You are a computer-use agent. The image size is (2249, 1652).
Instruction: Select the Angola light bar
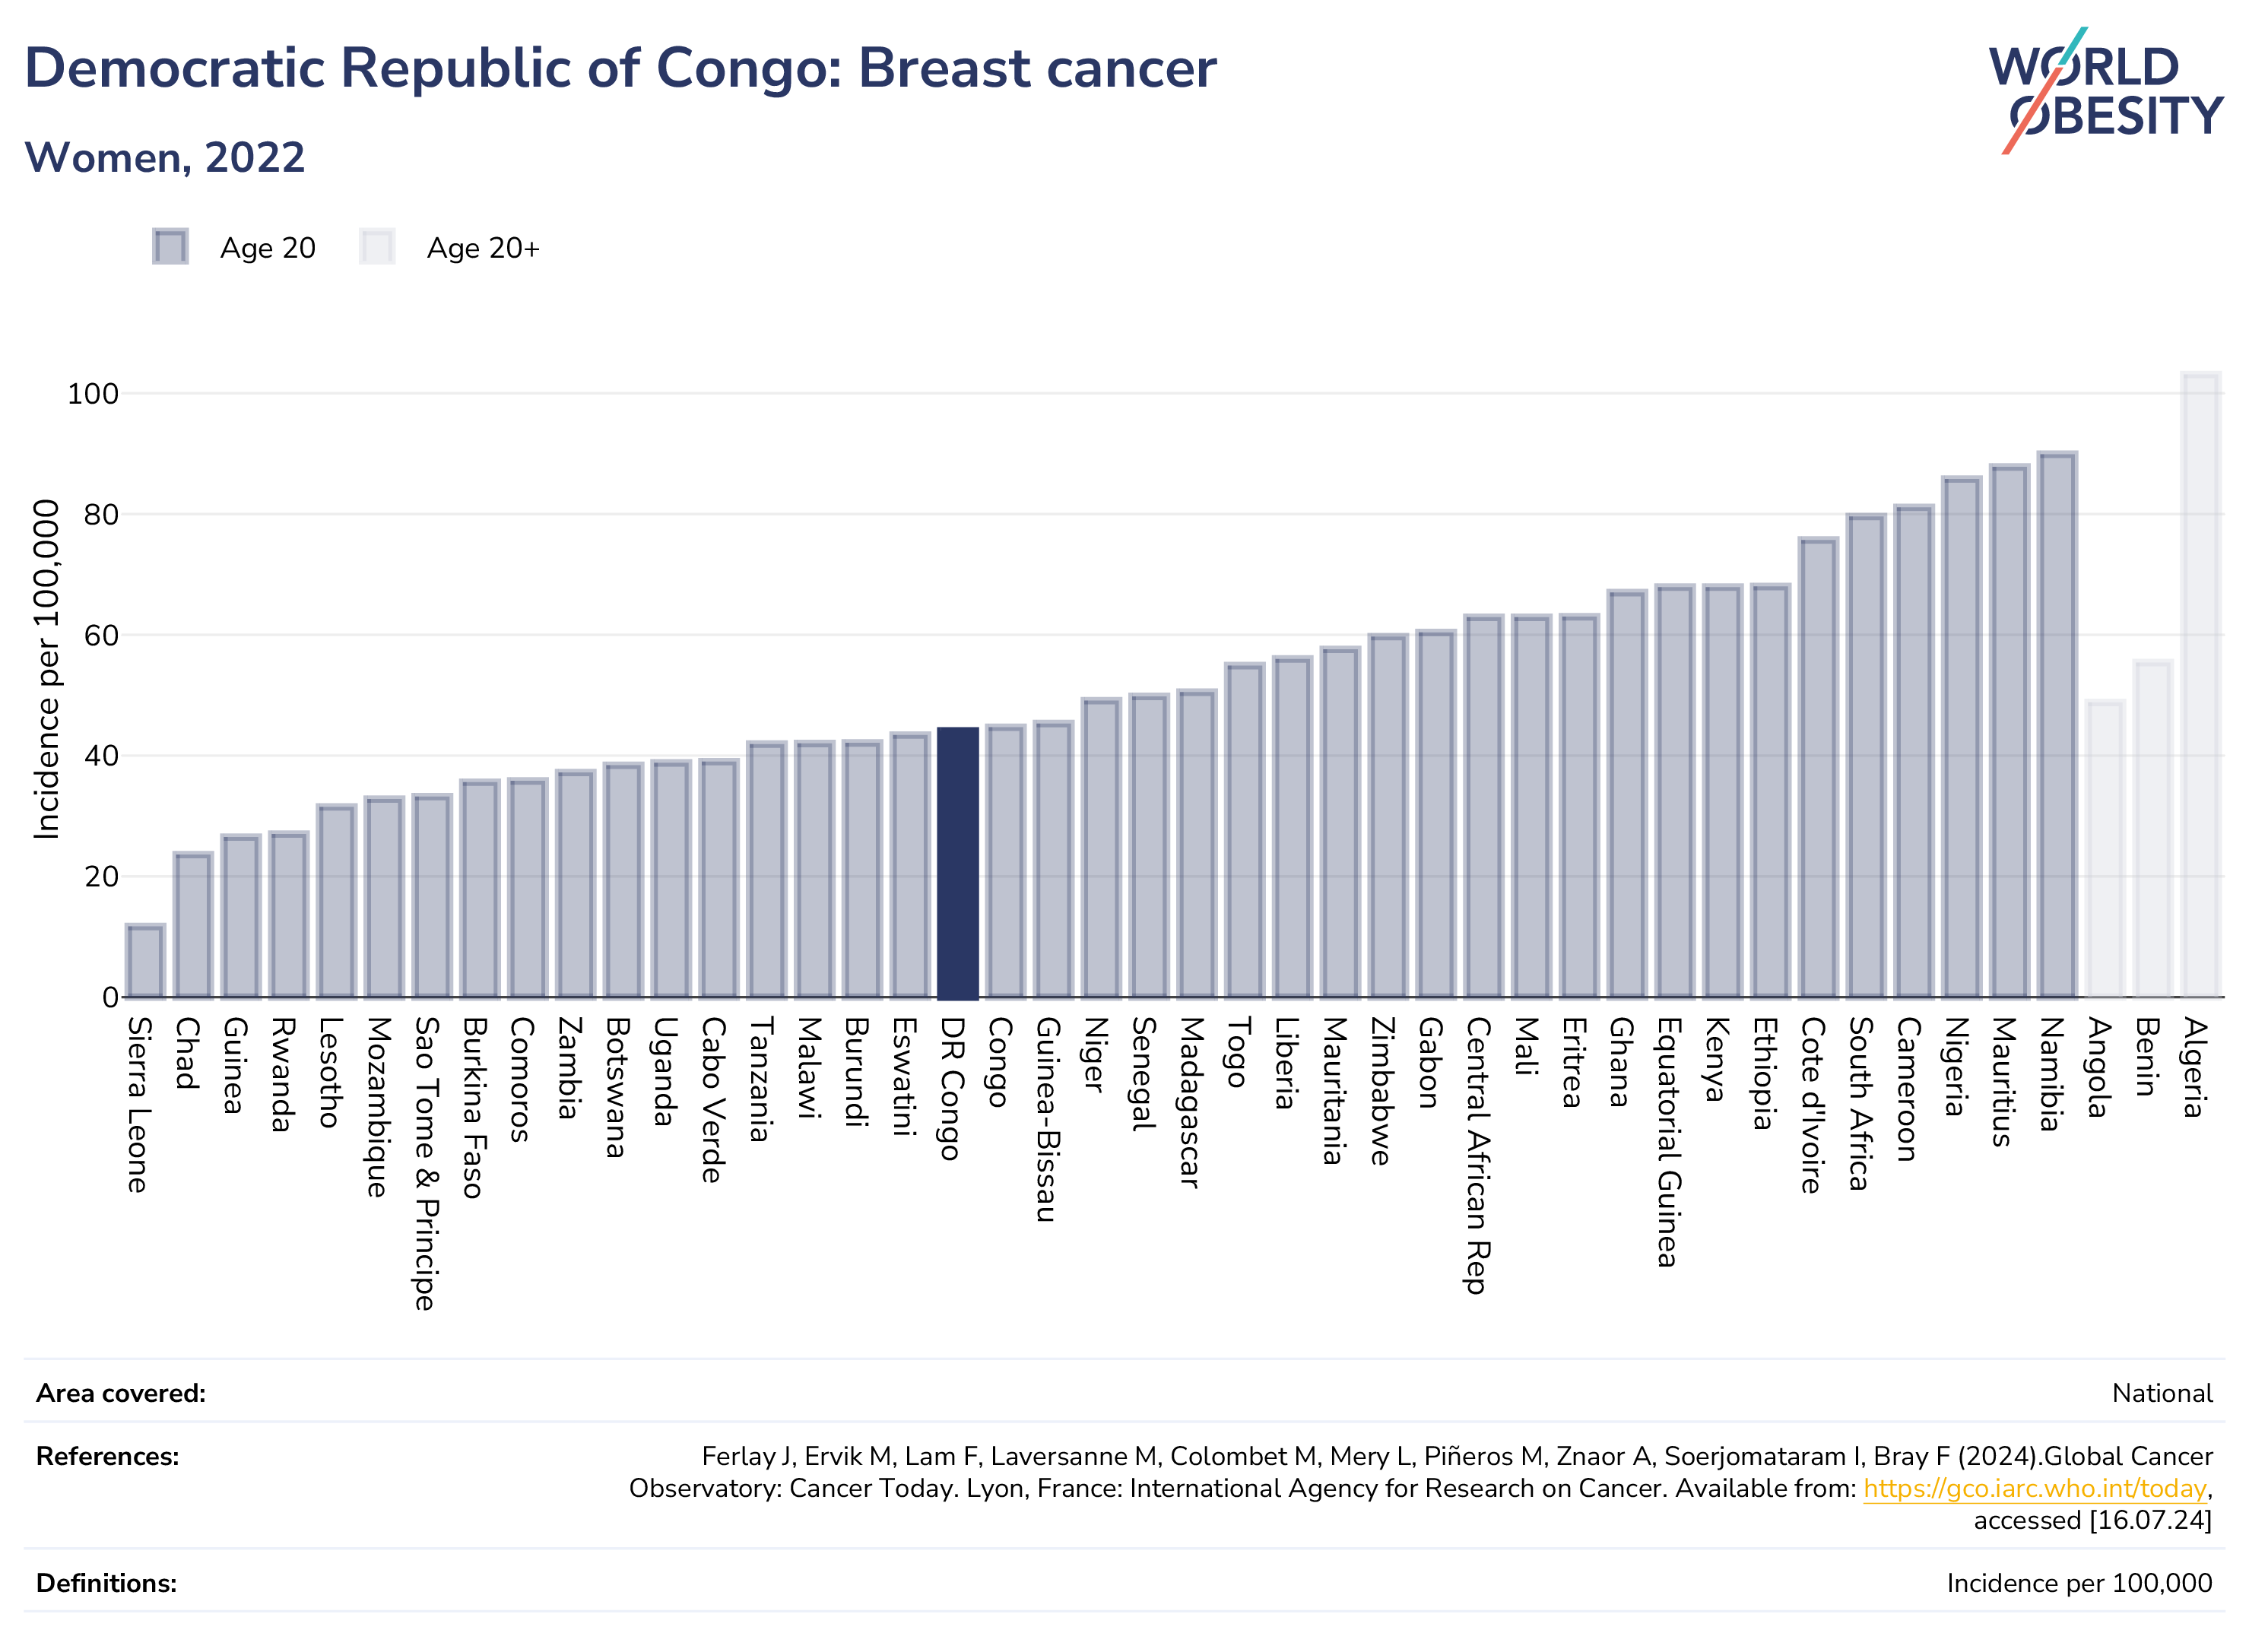[x=2105, y=849]
